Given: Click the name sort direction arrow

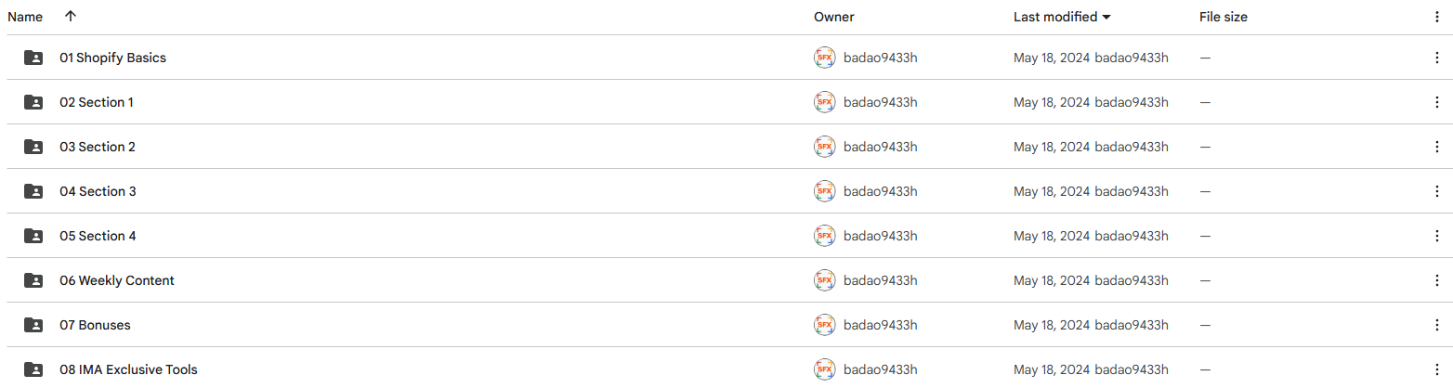Looking at the screenshot, I should [71, 17].
